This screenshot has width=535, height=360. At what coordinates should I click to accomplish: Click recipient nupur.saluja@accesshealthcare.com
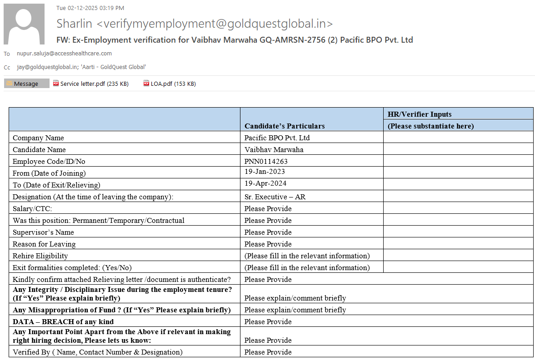64,54
